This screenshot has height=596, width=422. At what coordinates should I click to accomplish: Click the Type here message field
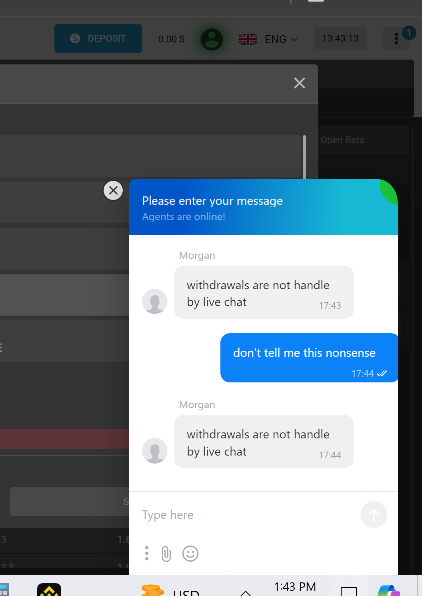248,515
